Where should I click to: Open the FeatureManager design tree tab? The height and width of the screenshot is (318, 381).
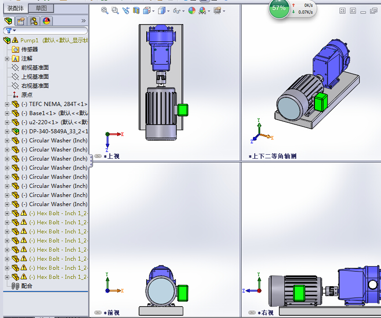click(9, 21)
